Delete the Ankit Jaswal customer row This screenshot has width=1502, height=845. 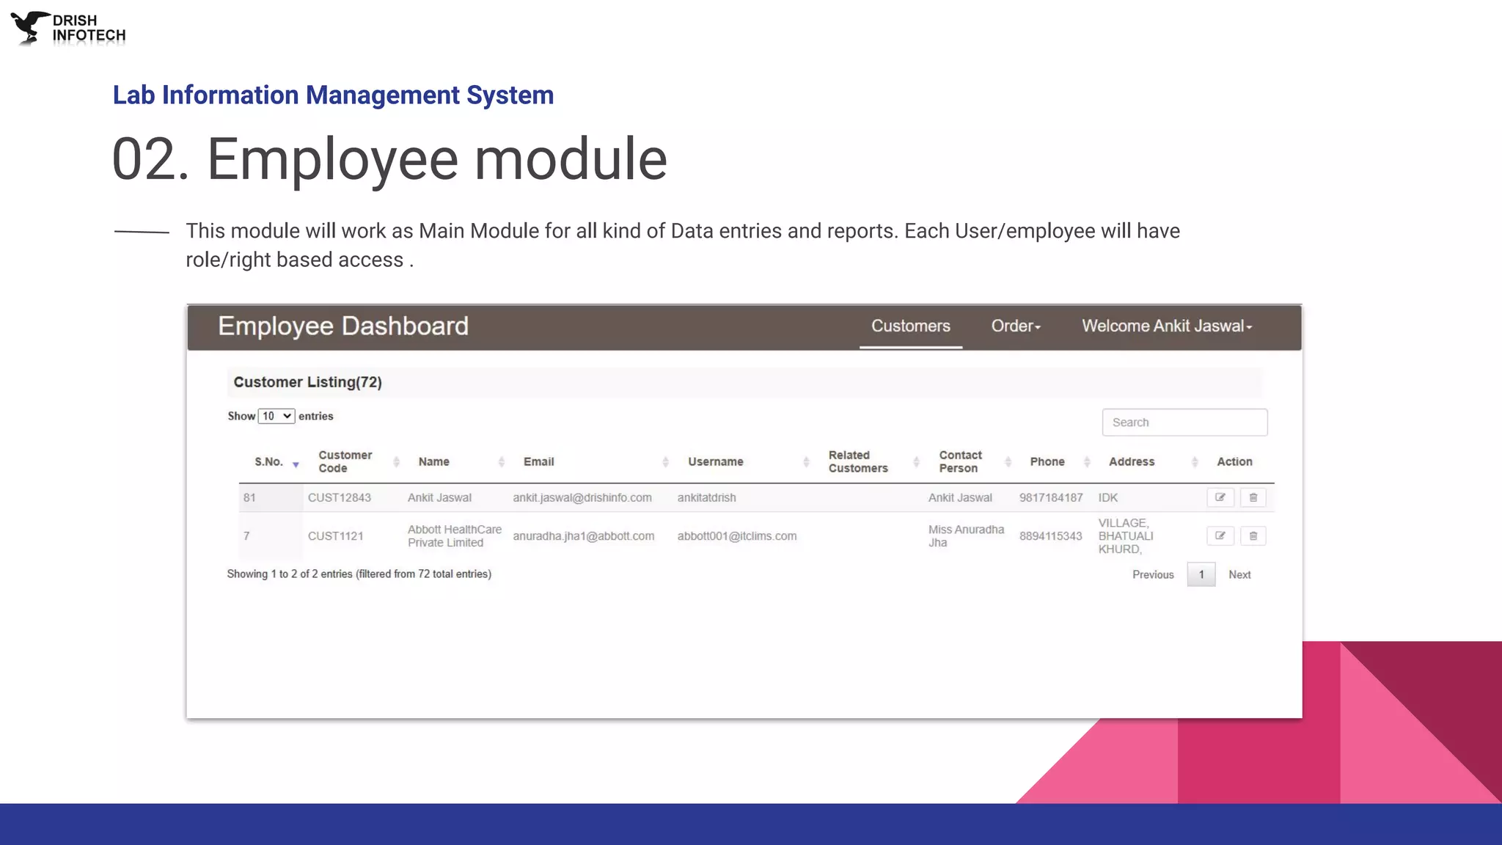pyautogui.click(x=1253, y=497)
